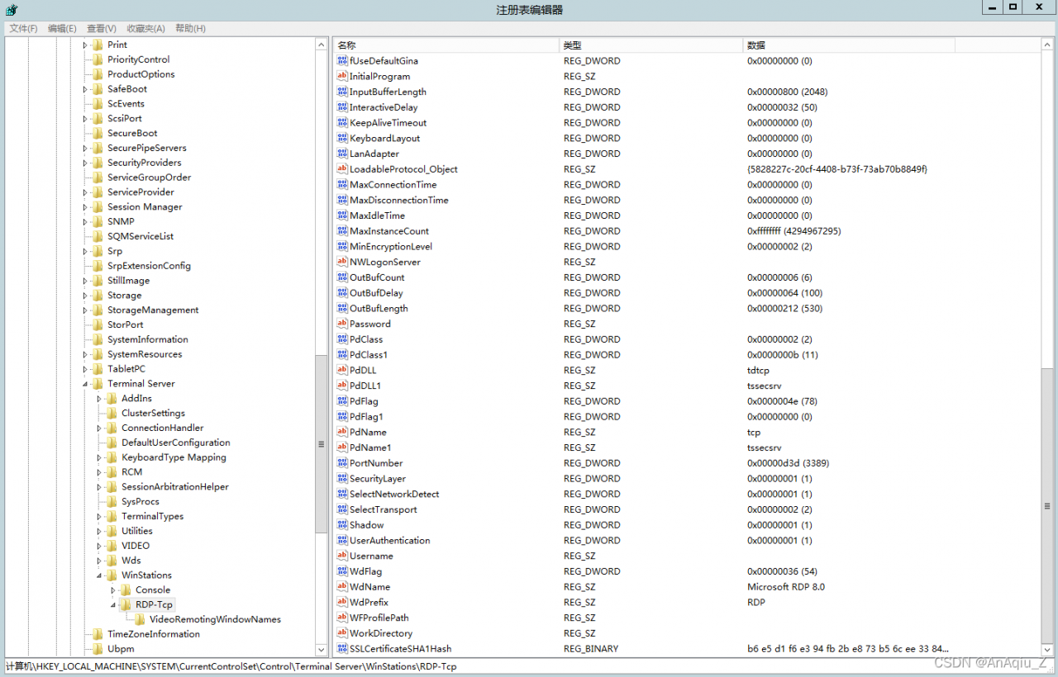1058x677 pixels.
Task: Select the SelectTransport value name
Action: 383,509
